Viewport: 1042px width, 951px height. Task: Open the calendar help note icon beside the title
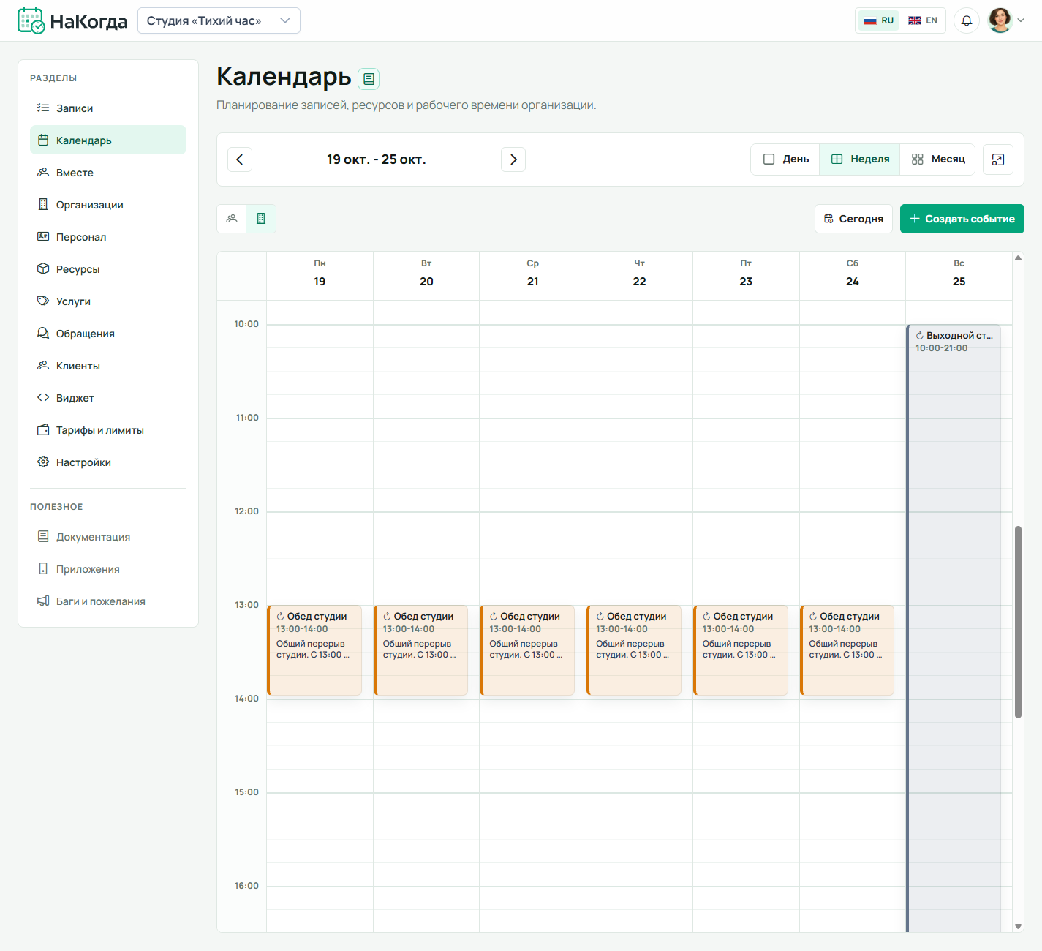369,78
